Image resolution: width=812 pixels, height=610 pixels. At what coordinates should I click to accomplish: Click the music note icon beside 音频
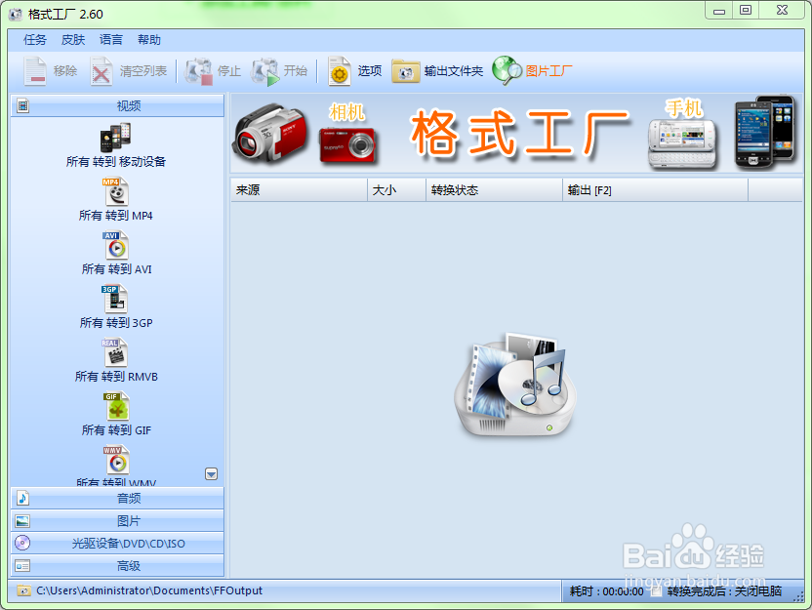(22, 498)
